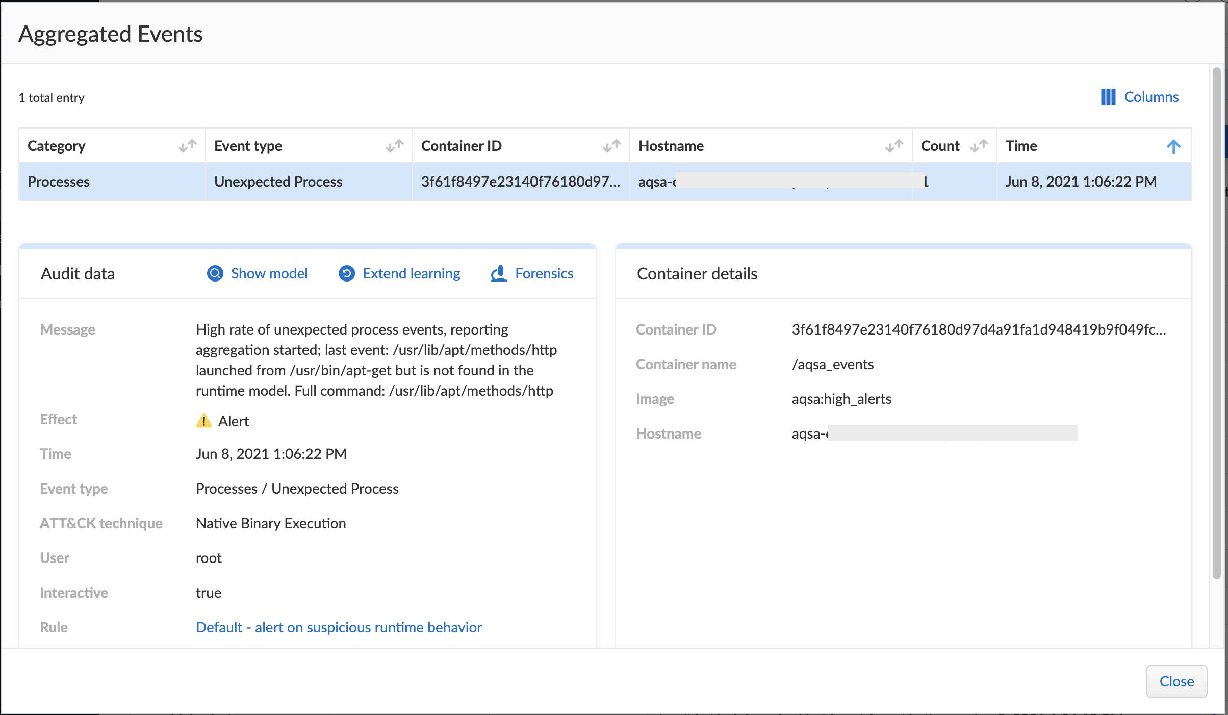
Task: Click the Interactive true value
Action: pyautogui.click(x=209, y=593)
